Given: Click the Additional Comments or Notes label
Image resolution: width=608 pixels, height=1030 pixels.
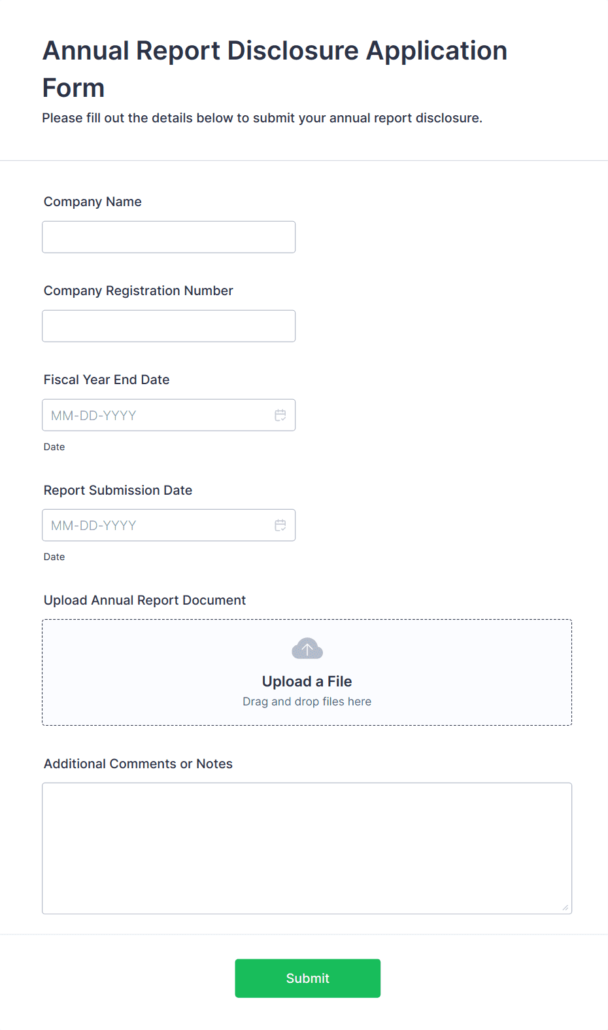Looking at the screenshot, I should pos(139,764).
